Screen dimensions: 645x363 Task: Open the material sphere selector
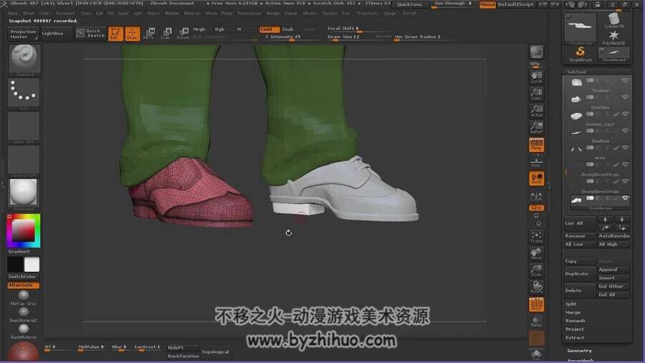click(x=24, y=194)
